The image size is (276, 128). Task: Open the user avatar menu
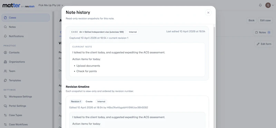coord(268,5)
